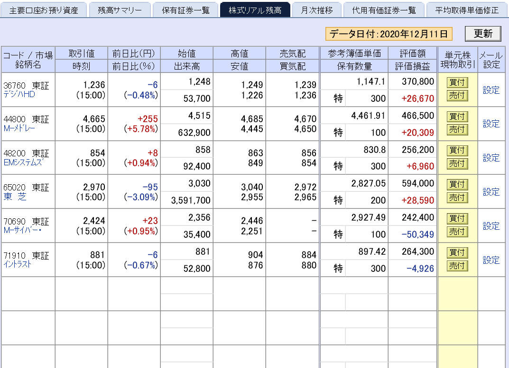This screenshot has height=368, width=509.
Task: Select code 36760 東証
Action: (26, 86)
